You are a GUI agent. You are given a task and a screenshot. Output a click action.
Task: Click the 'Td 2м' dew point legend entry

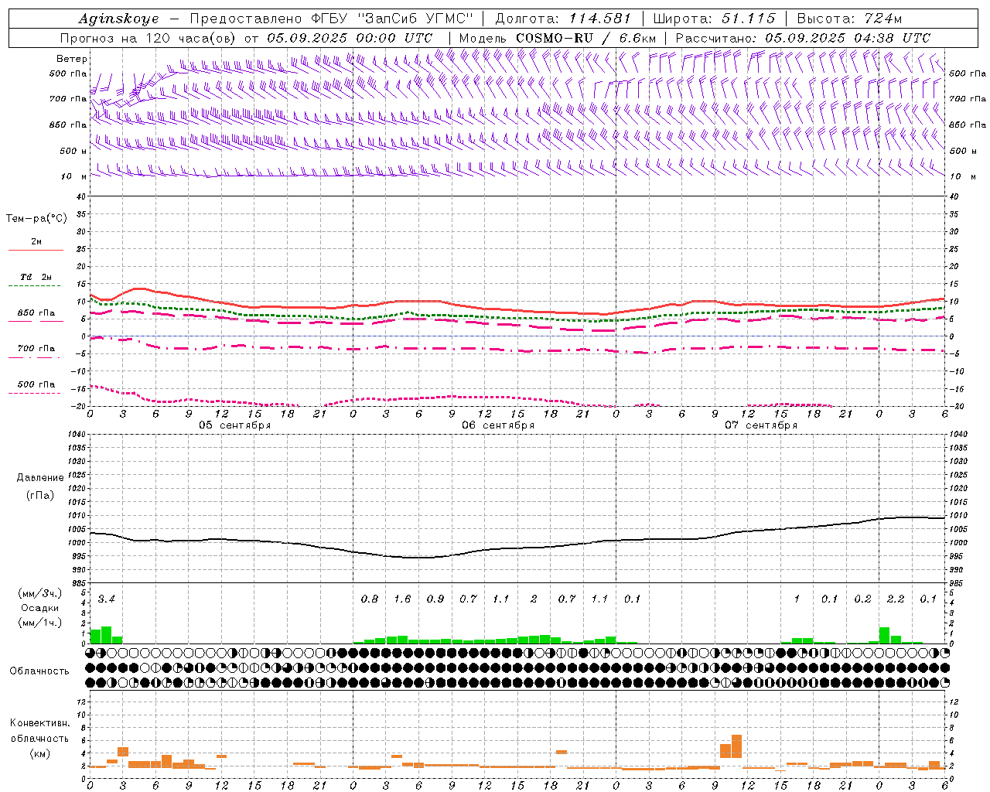point(36,277)
